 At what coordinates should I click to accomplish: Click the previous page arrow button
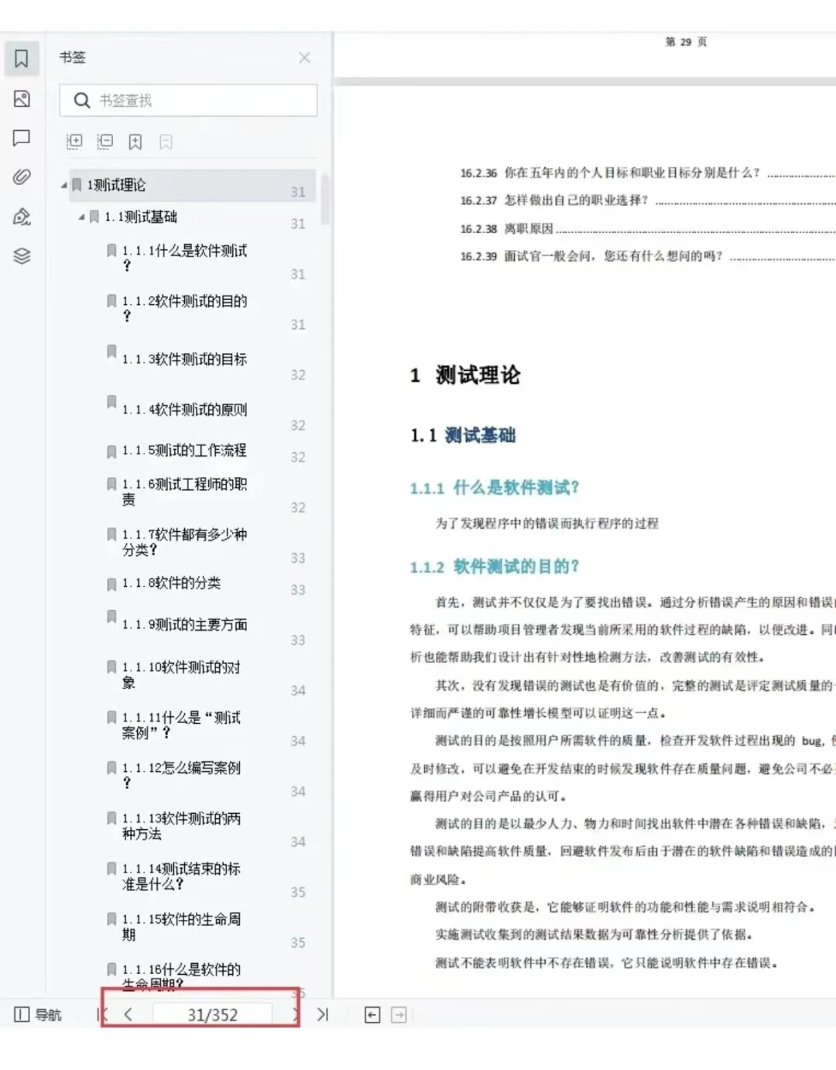click(128, 1014)
